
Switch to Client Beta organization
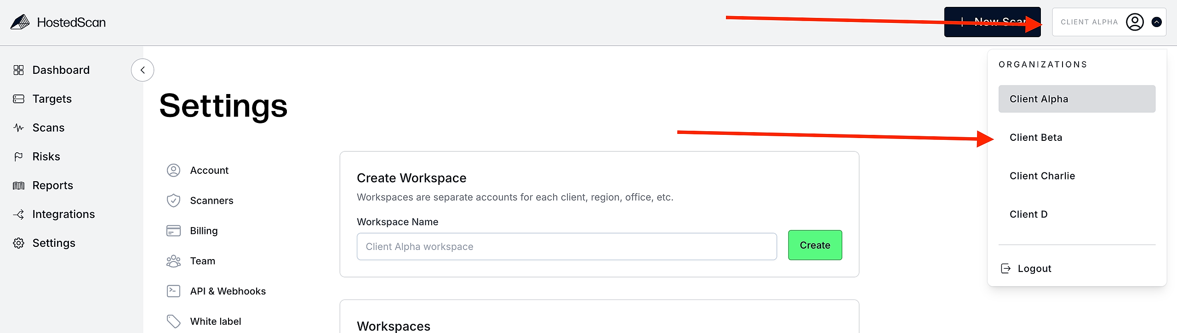(1036, 138)
